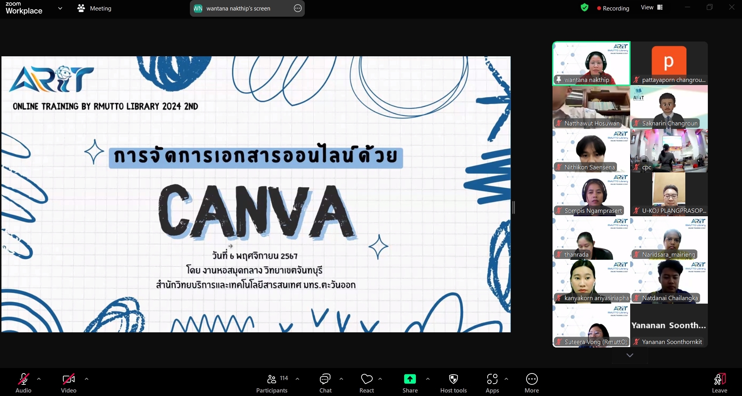Click the green Share screen button

pos(410,383)
